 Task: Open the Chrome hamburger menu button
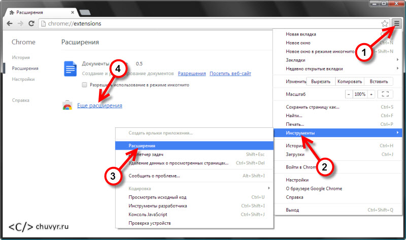tap(397, 23)
